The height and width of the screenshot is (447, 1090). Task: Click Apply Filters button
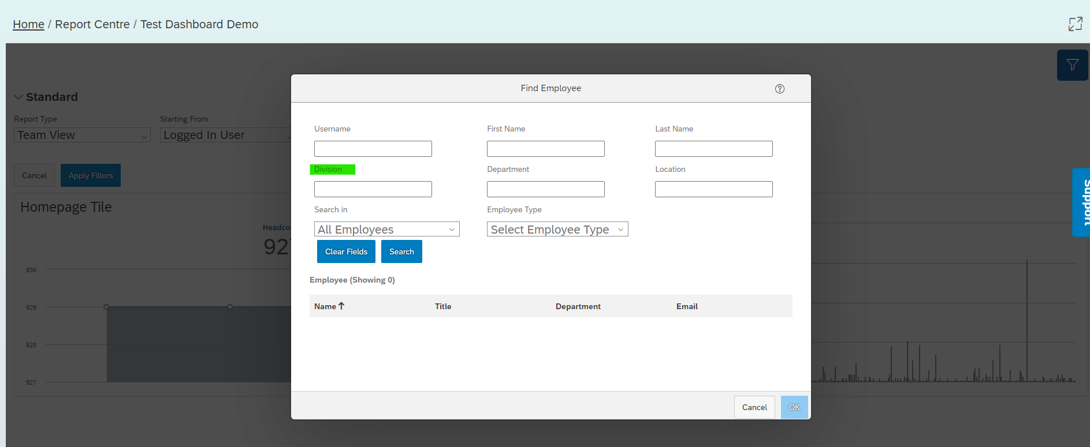(x=91, y=175)
